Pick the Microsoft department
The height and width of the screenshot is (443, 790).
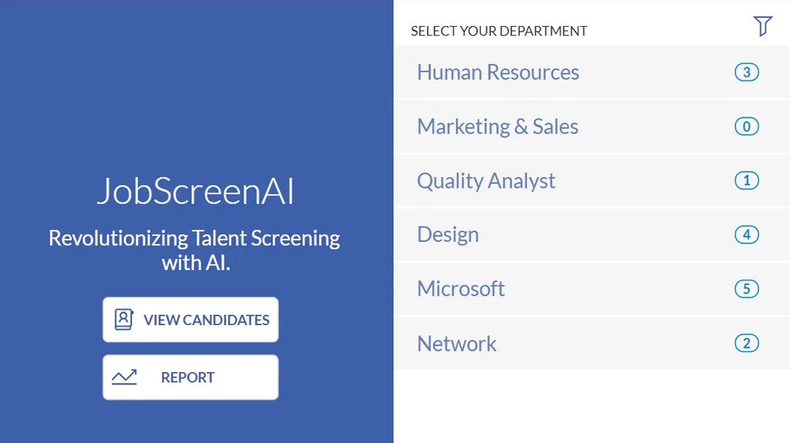point(461,289)
